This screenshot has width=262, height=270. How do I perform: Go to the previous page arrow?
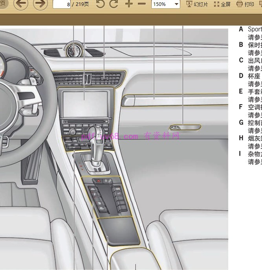click(x=21, y=4)
